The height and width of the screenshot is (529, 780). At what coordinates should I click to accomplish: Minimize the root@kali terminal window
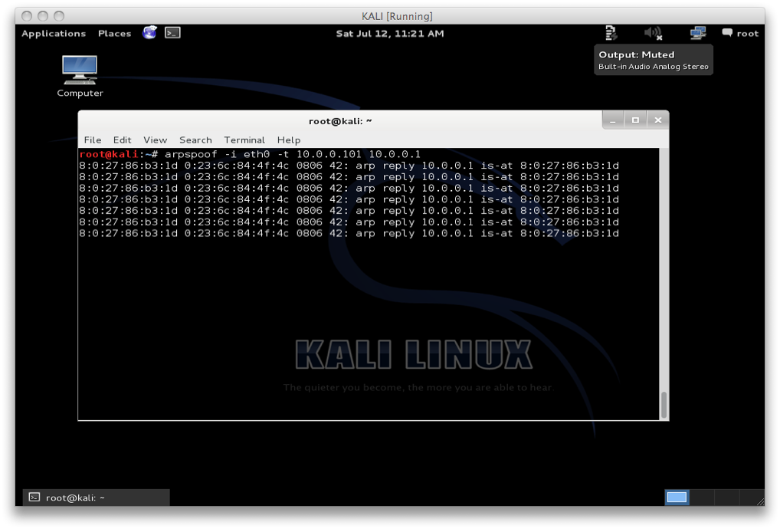[x=613, y=120]
